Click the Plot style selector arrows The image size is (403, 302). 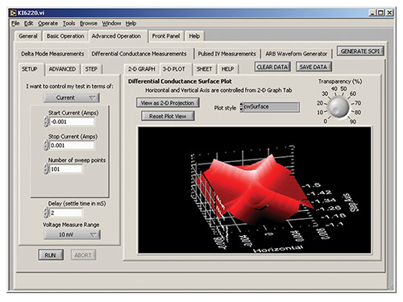241,106
